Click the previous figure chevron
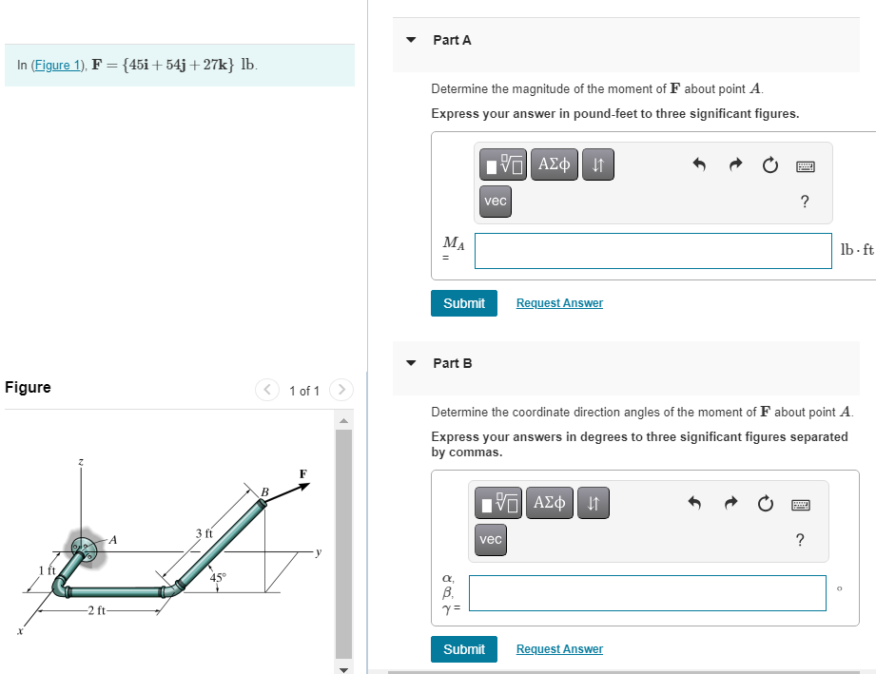The image size is (876, 674). [266, 390]
